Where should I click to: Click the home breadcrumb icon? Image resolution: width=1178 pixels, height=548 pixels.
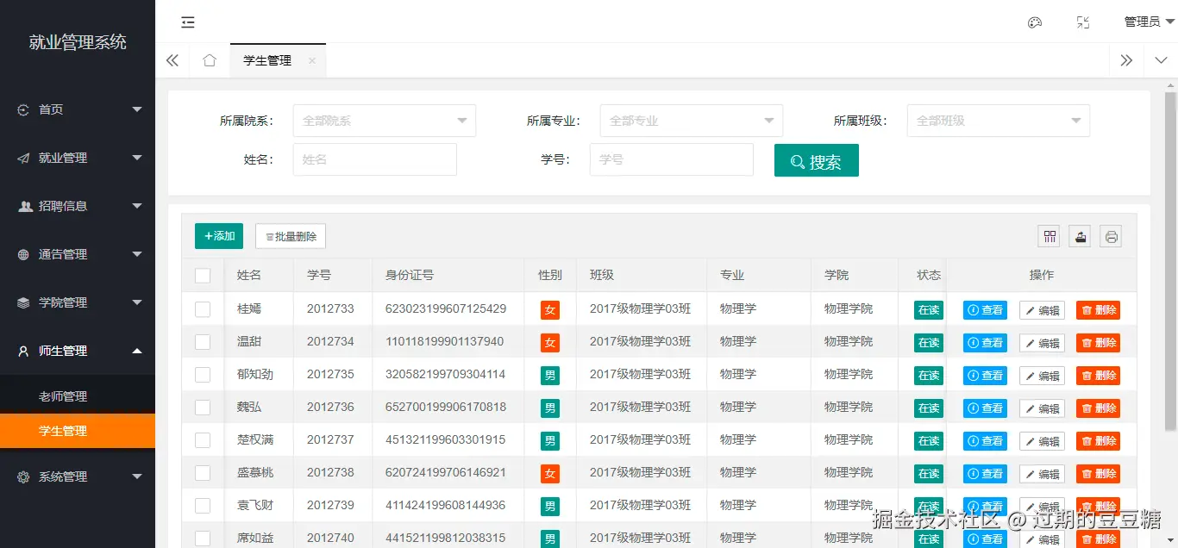[209, 60]
